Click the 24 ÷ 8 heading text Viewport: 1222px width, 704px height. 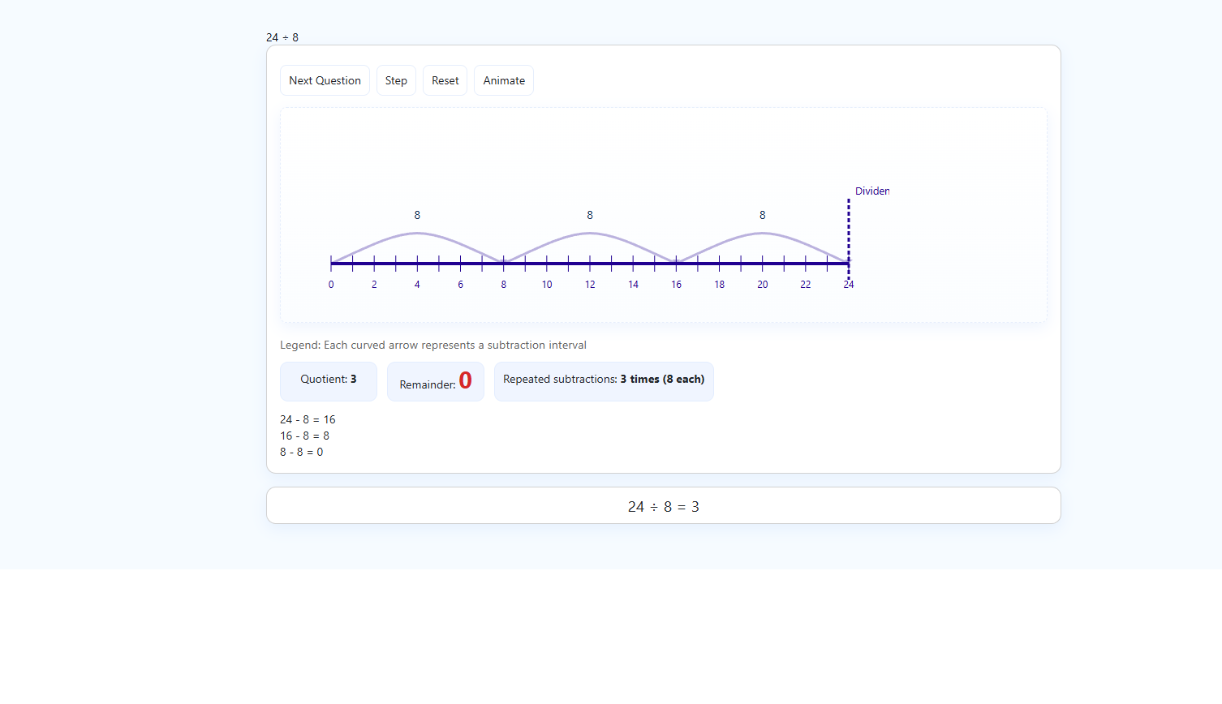(x=282, y=37)
